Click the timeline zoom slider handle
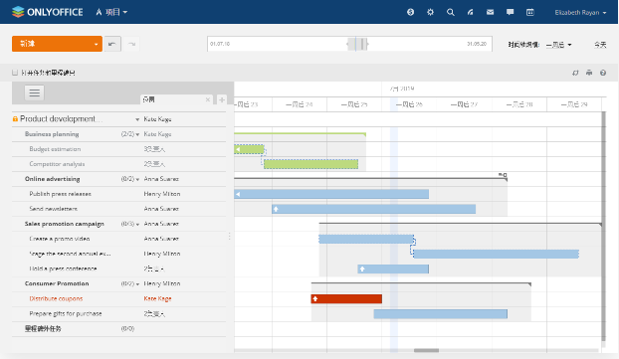Viewport: 619px width, 359px height. (358, 44)
